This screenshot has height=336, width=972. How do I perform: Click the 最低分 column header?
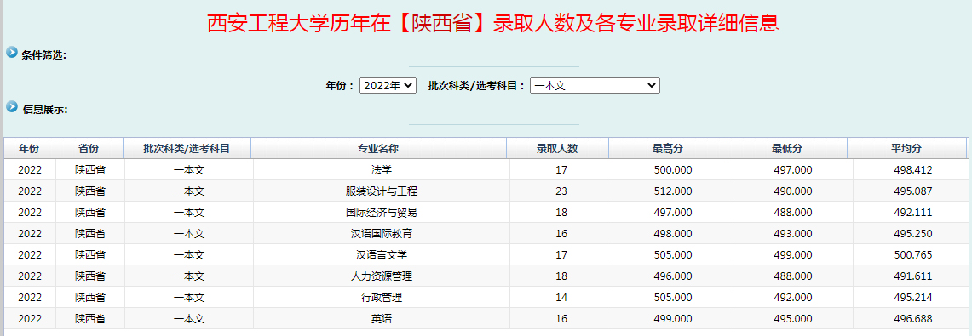pos(787,148)
